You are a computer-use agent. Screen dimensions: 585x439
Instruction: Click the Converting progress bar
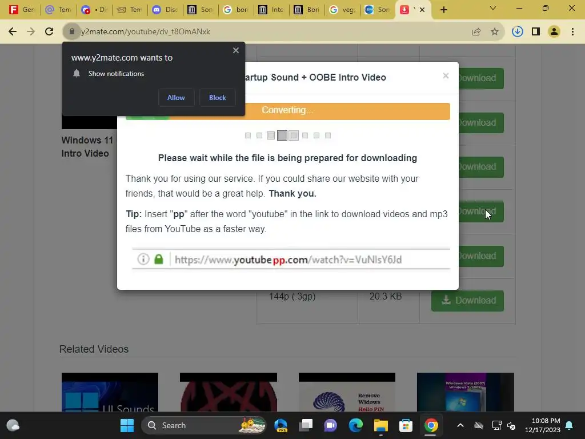tap(288, 111)
